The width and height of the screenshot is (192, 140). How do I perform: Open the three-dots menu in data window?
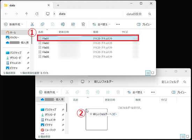coord(118,24)
